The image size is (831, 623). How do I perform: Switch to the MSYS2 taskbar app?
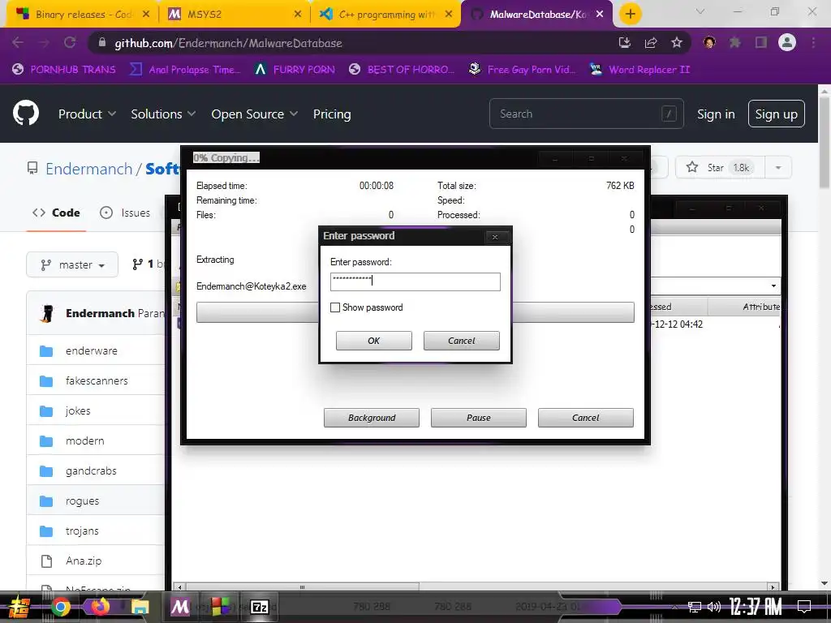click(x=180, y=607)
